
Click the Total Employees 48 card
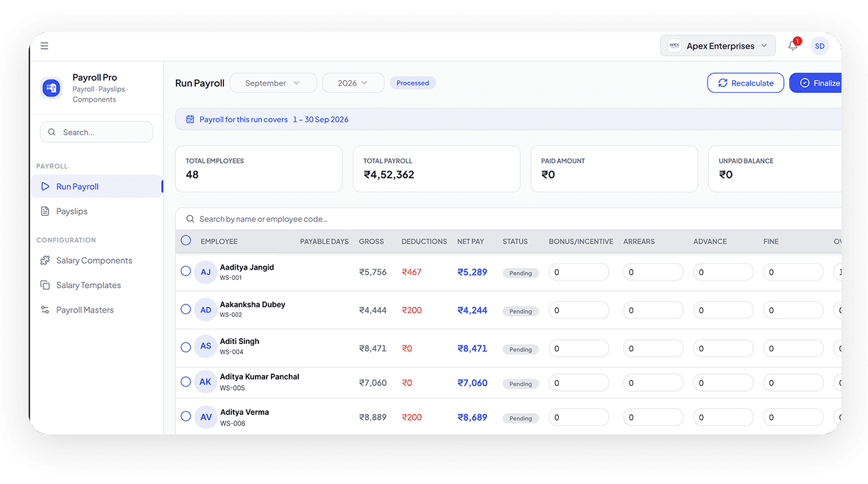(x=259, y=169)
